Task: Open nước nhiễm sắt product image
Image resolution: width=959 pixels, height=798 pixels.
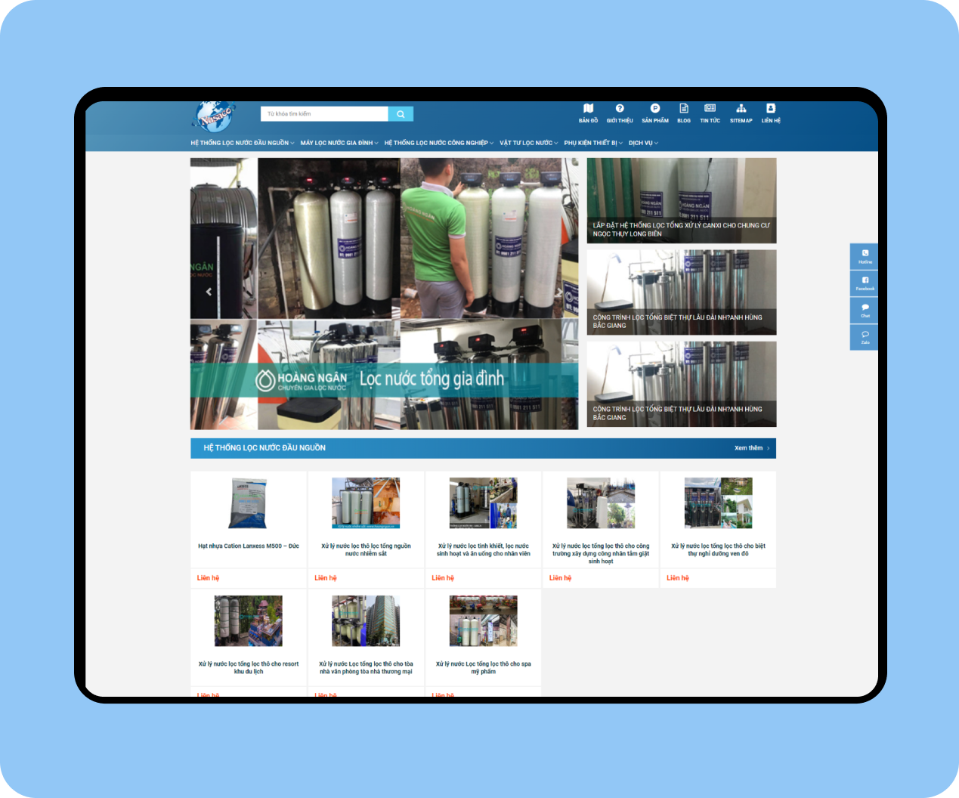Action: [366, 503]
